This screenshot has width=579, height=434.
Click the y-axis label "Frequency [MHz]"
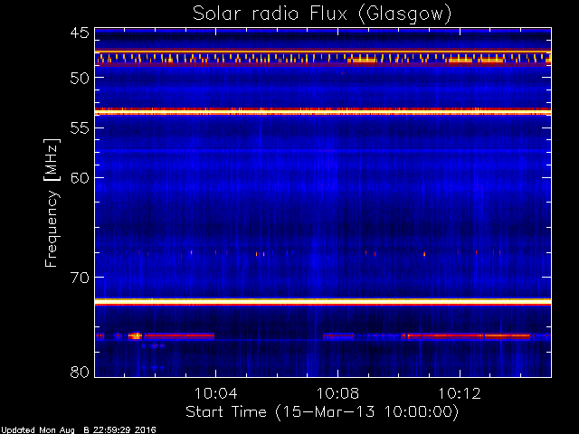click(x=52, y=203)
